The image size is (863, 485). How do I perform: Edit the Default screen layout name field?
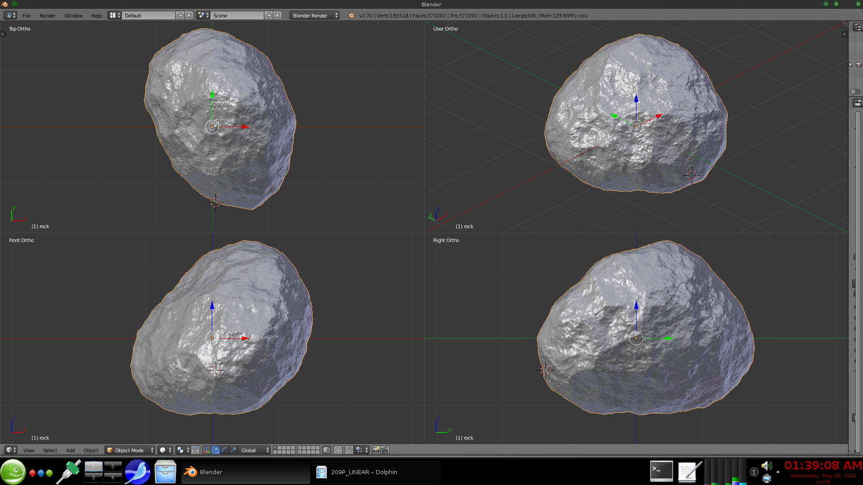(x=149, y=15)
